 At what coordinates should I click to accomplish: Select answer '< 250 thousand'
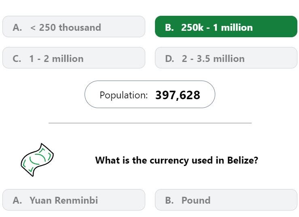74,27
